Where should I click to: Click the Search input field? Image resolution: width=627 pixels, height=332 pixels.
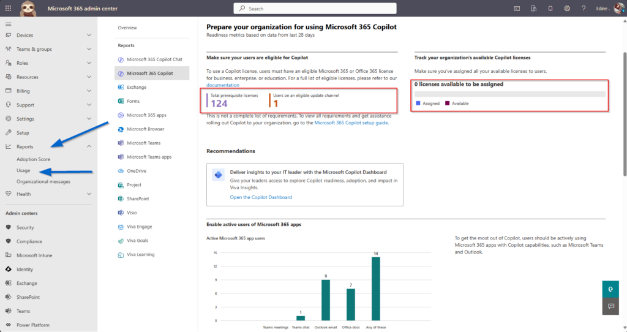tap(315, 9)
